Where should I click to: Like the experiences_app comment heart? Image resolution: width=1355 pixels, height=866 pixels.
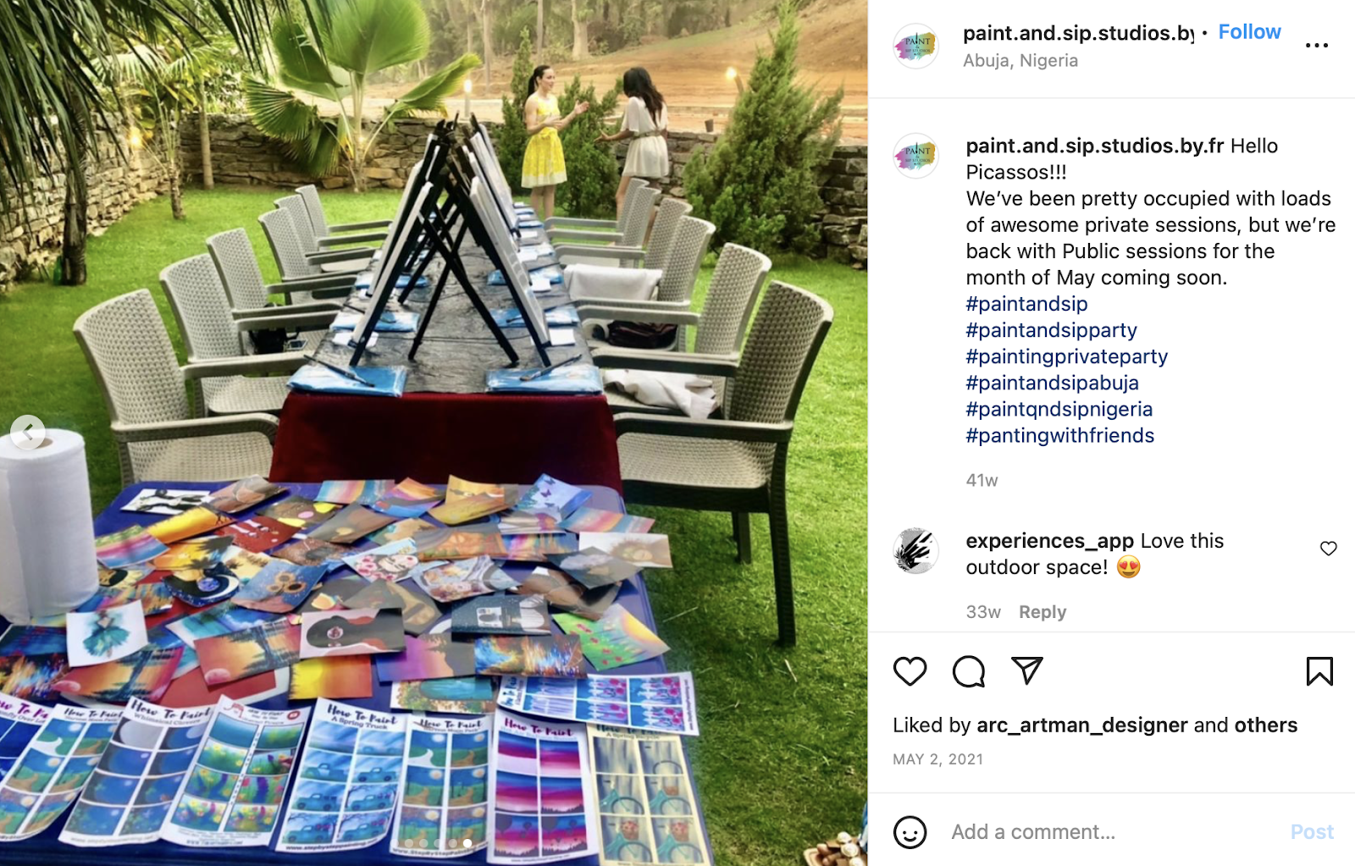1328,549
